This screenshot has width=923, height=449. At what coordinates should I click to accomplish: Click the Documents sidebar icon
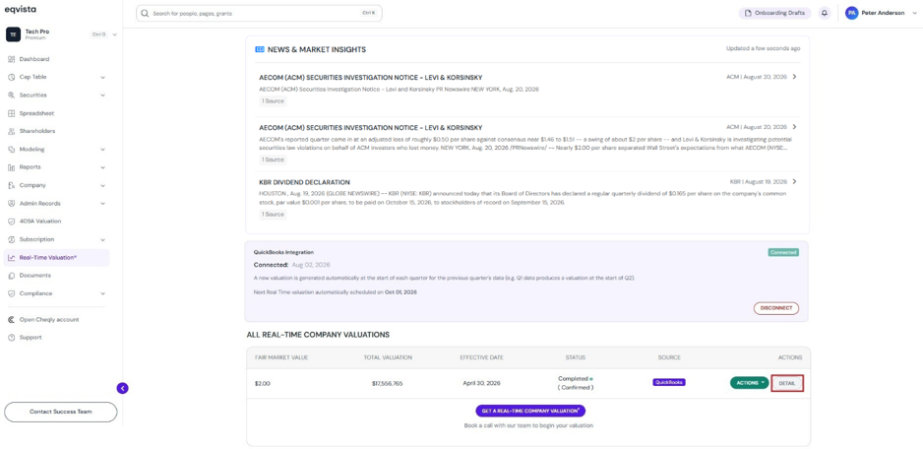pos(12,275)
